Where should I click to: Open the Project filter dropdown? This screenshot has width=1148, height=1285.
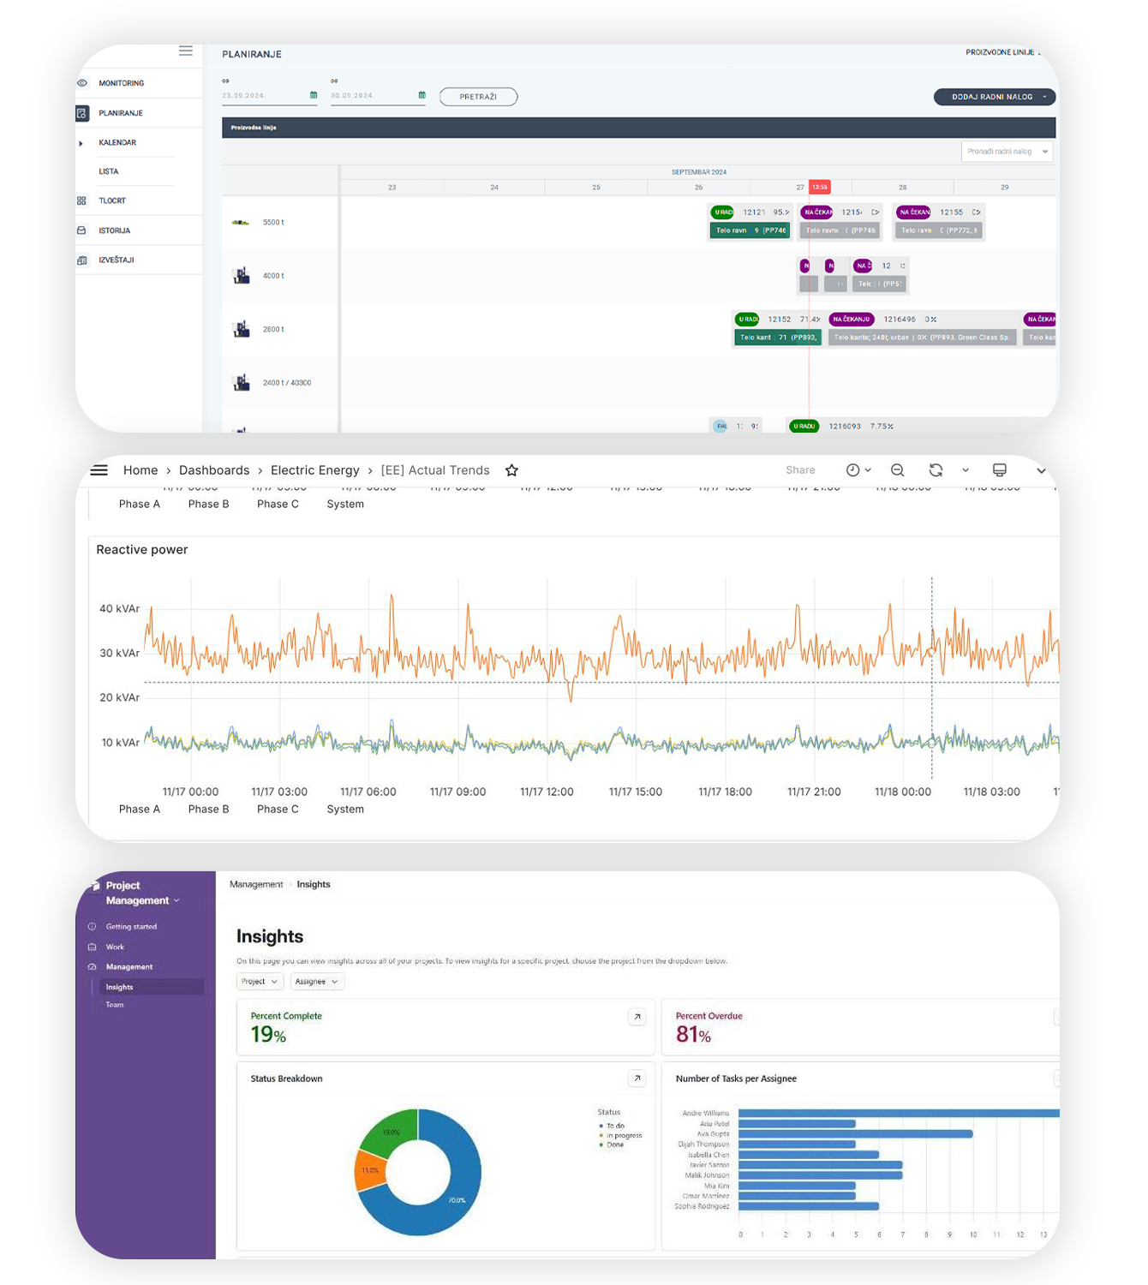[x=259, y=982]
